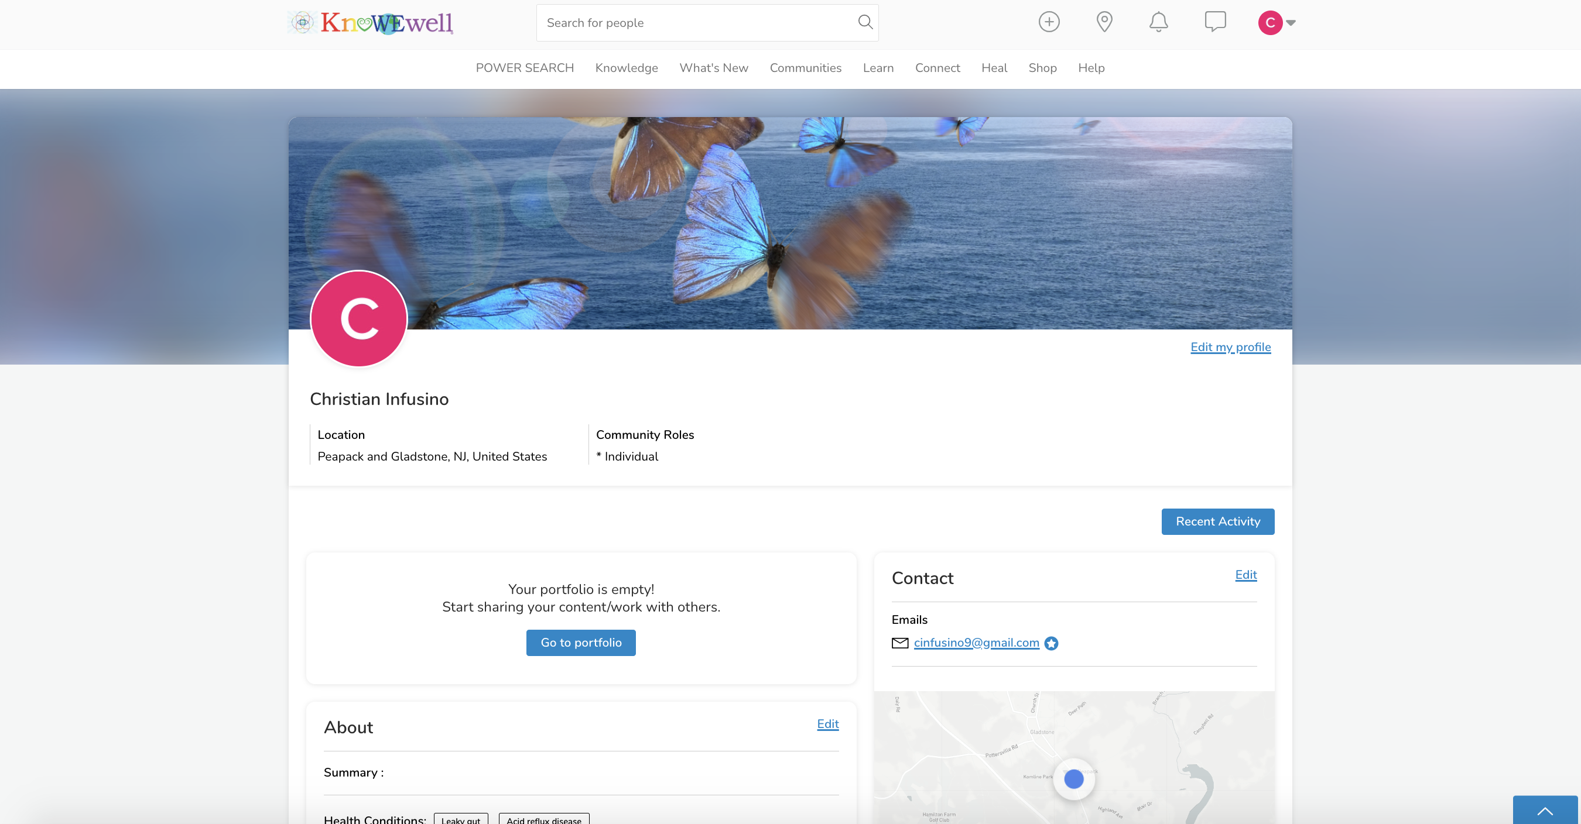Click the Leaky gut condition tag
1581x824 pixels.
coord(460,819)
